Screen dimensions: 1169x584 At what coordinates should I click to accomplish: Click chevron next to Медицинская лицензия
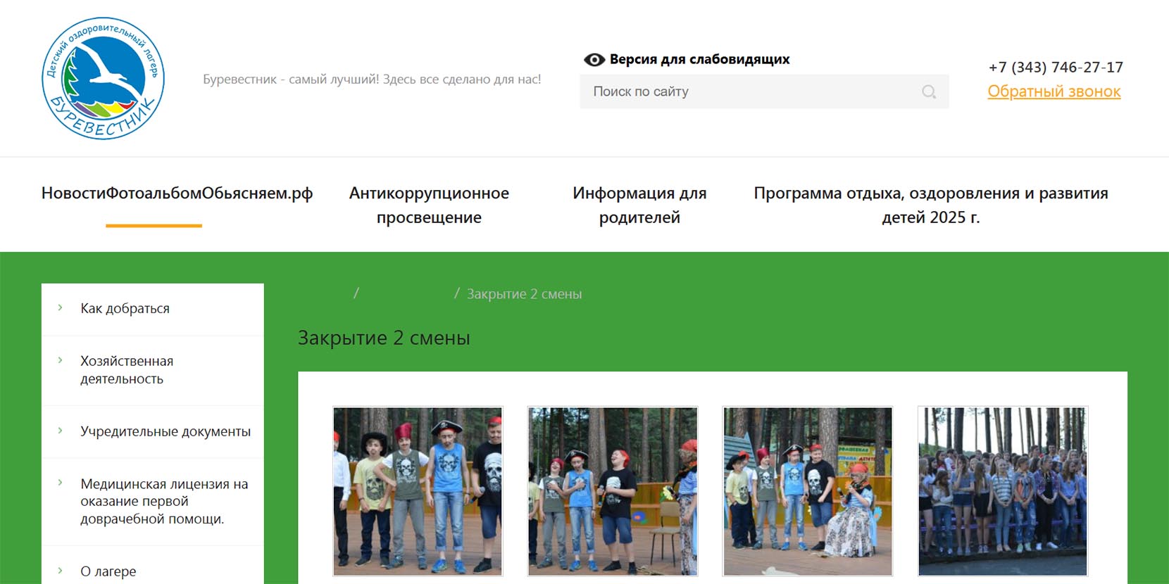(x=61, y=483)
